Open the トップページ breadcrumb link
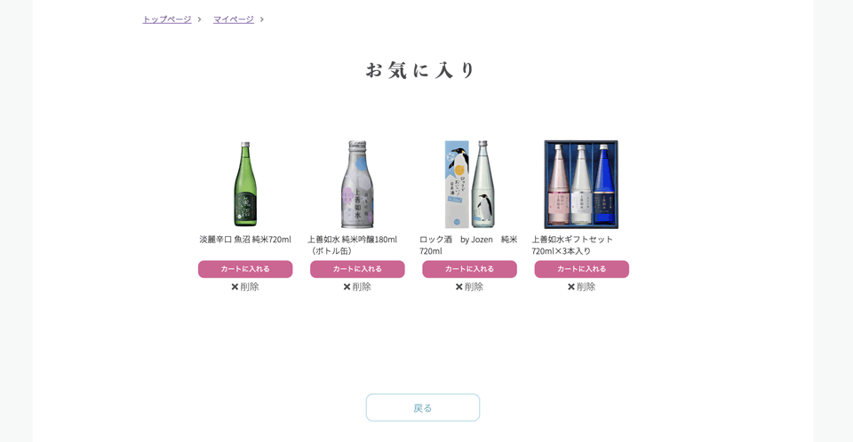Image resolution: width=853 pixels, height=442 pixels. pyautogui.click(x=167, y=20)
